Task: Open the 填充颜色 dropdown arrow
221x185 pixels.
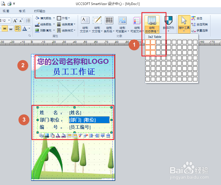Action: (54, 18)
